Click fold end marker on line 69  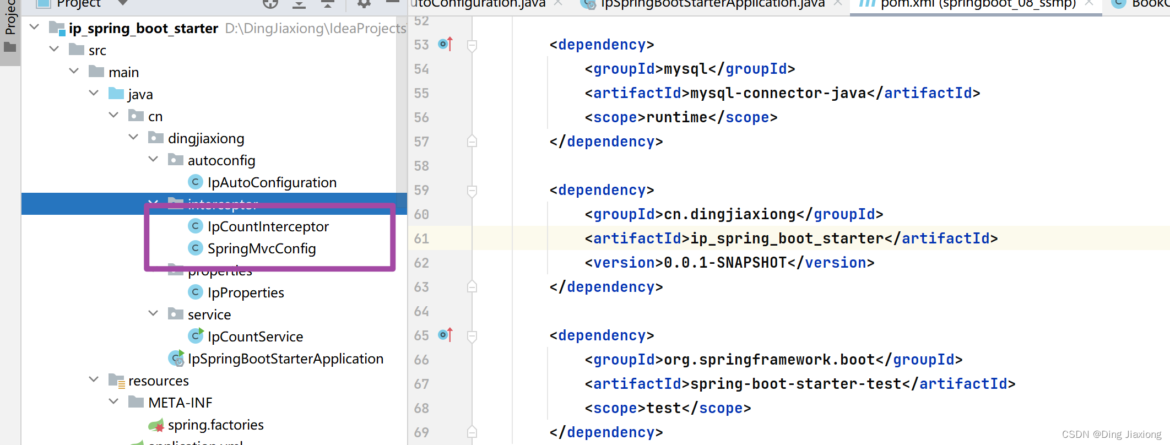coord(472,432)
